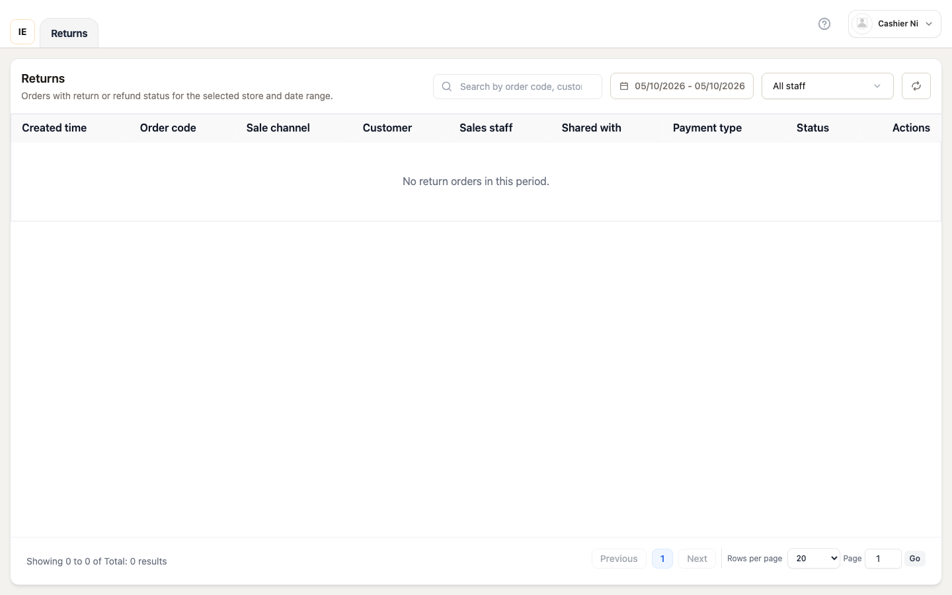Click the Order code column header
Image resolution: width=952 pixels, height=595 pixels.
pyautogui.click(x=168, y=128)
